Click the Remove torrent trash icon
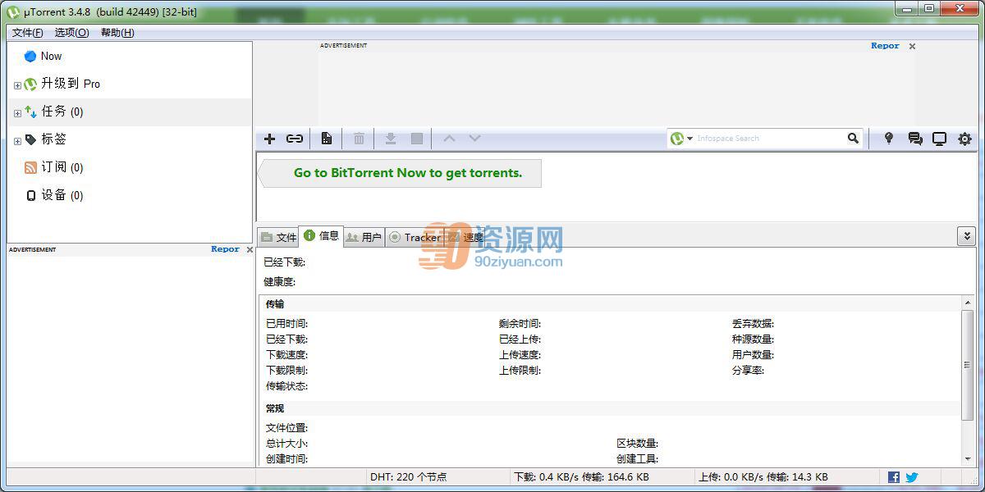The height and width of the screenshot is (492, 985). pyautogui.click(x=359, y=139)
